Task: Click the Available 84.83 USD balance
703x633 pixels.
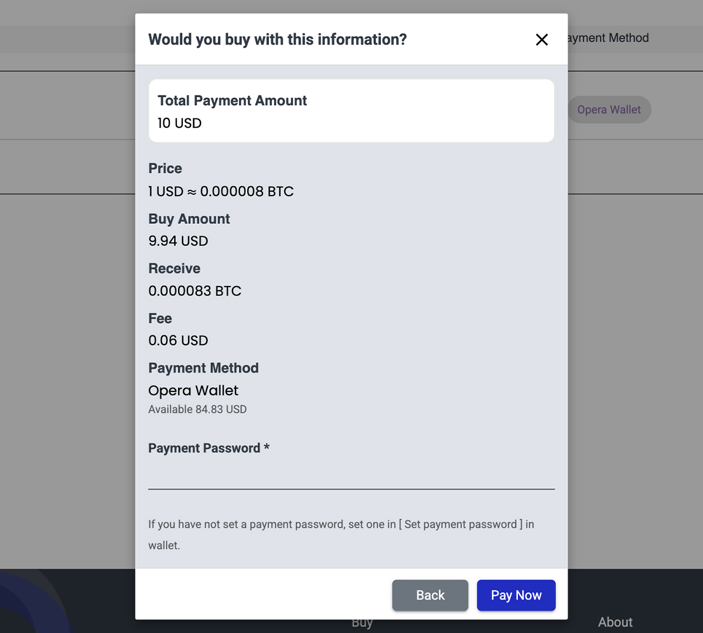Action: (x=197, y=409)
